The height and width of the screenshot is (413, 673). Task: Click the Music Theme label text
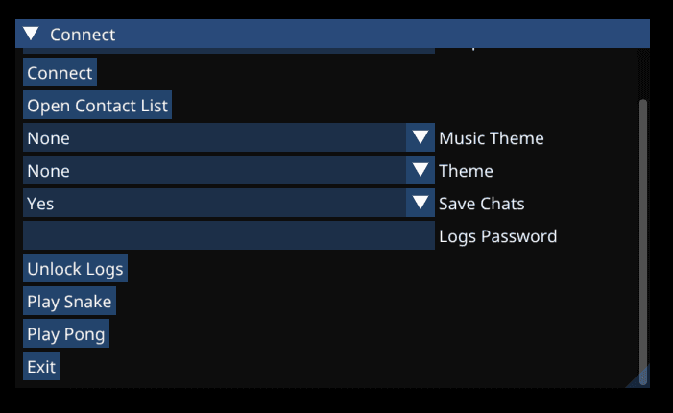point(492,138)
